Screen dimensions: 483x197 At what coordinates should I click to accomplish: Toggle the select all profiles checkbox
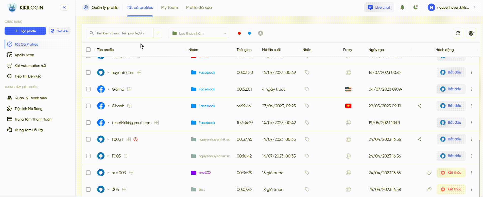coord(88,50)
